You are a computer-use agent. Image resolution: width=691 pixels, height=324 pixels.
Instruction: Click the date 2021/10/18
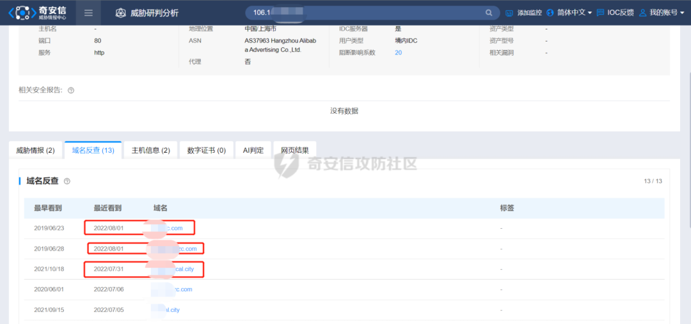coord(49,269)
